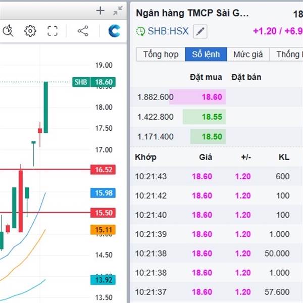Viewport: 303px width, 303px height.
Task: Click the share icon
Action: [x=83, y=31]
